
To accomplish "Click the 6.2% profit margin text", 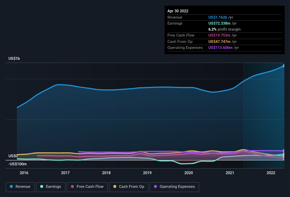I will coord(224,29).
